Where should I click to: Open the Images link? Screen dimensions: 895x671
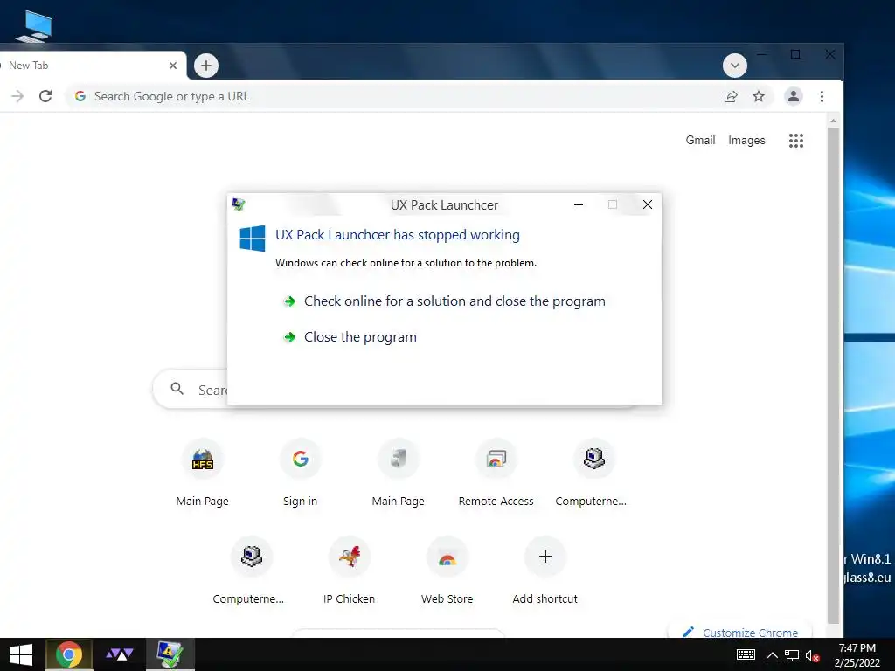[746, 141]
